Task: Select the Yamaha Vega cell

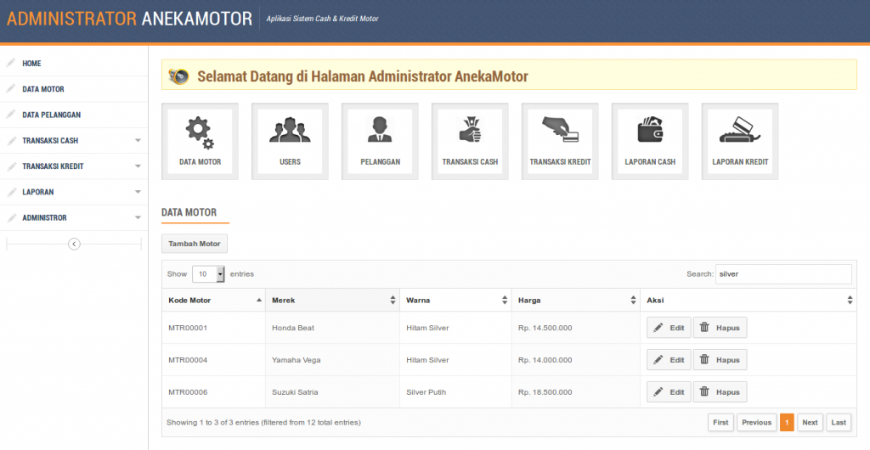Action: [332, 360]
